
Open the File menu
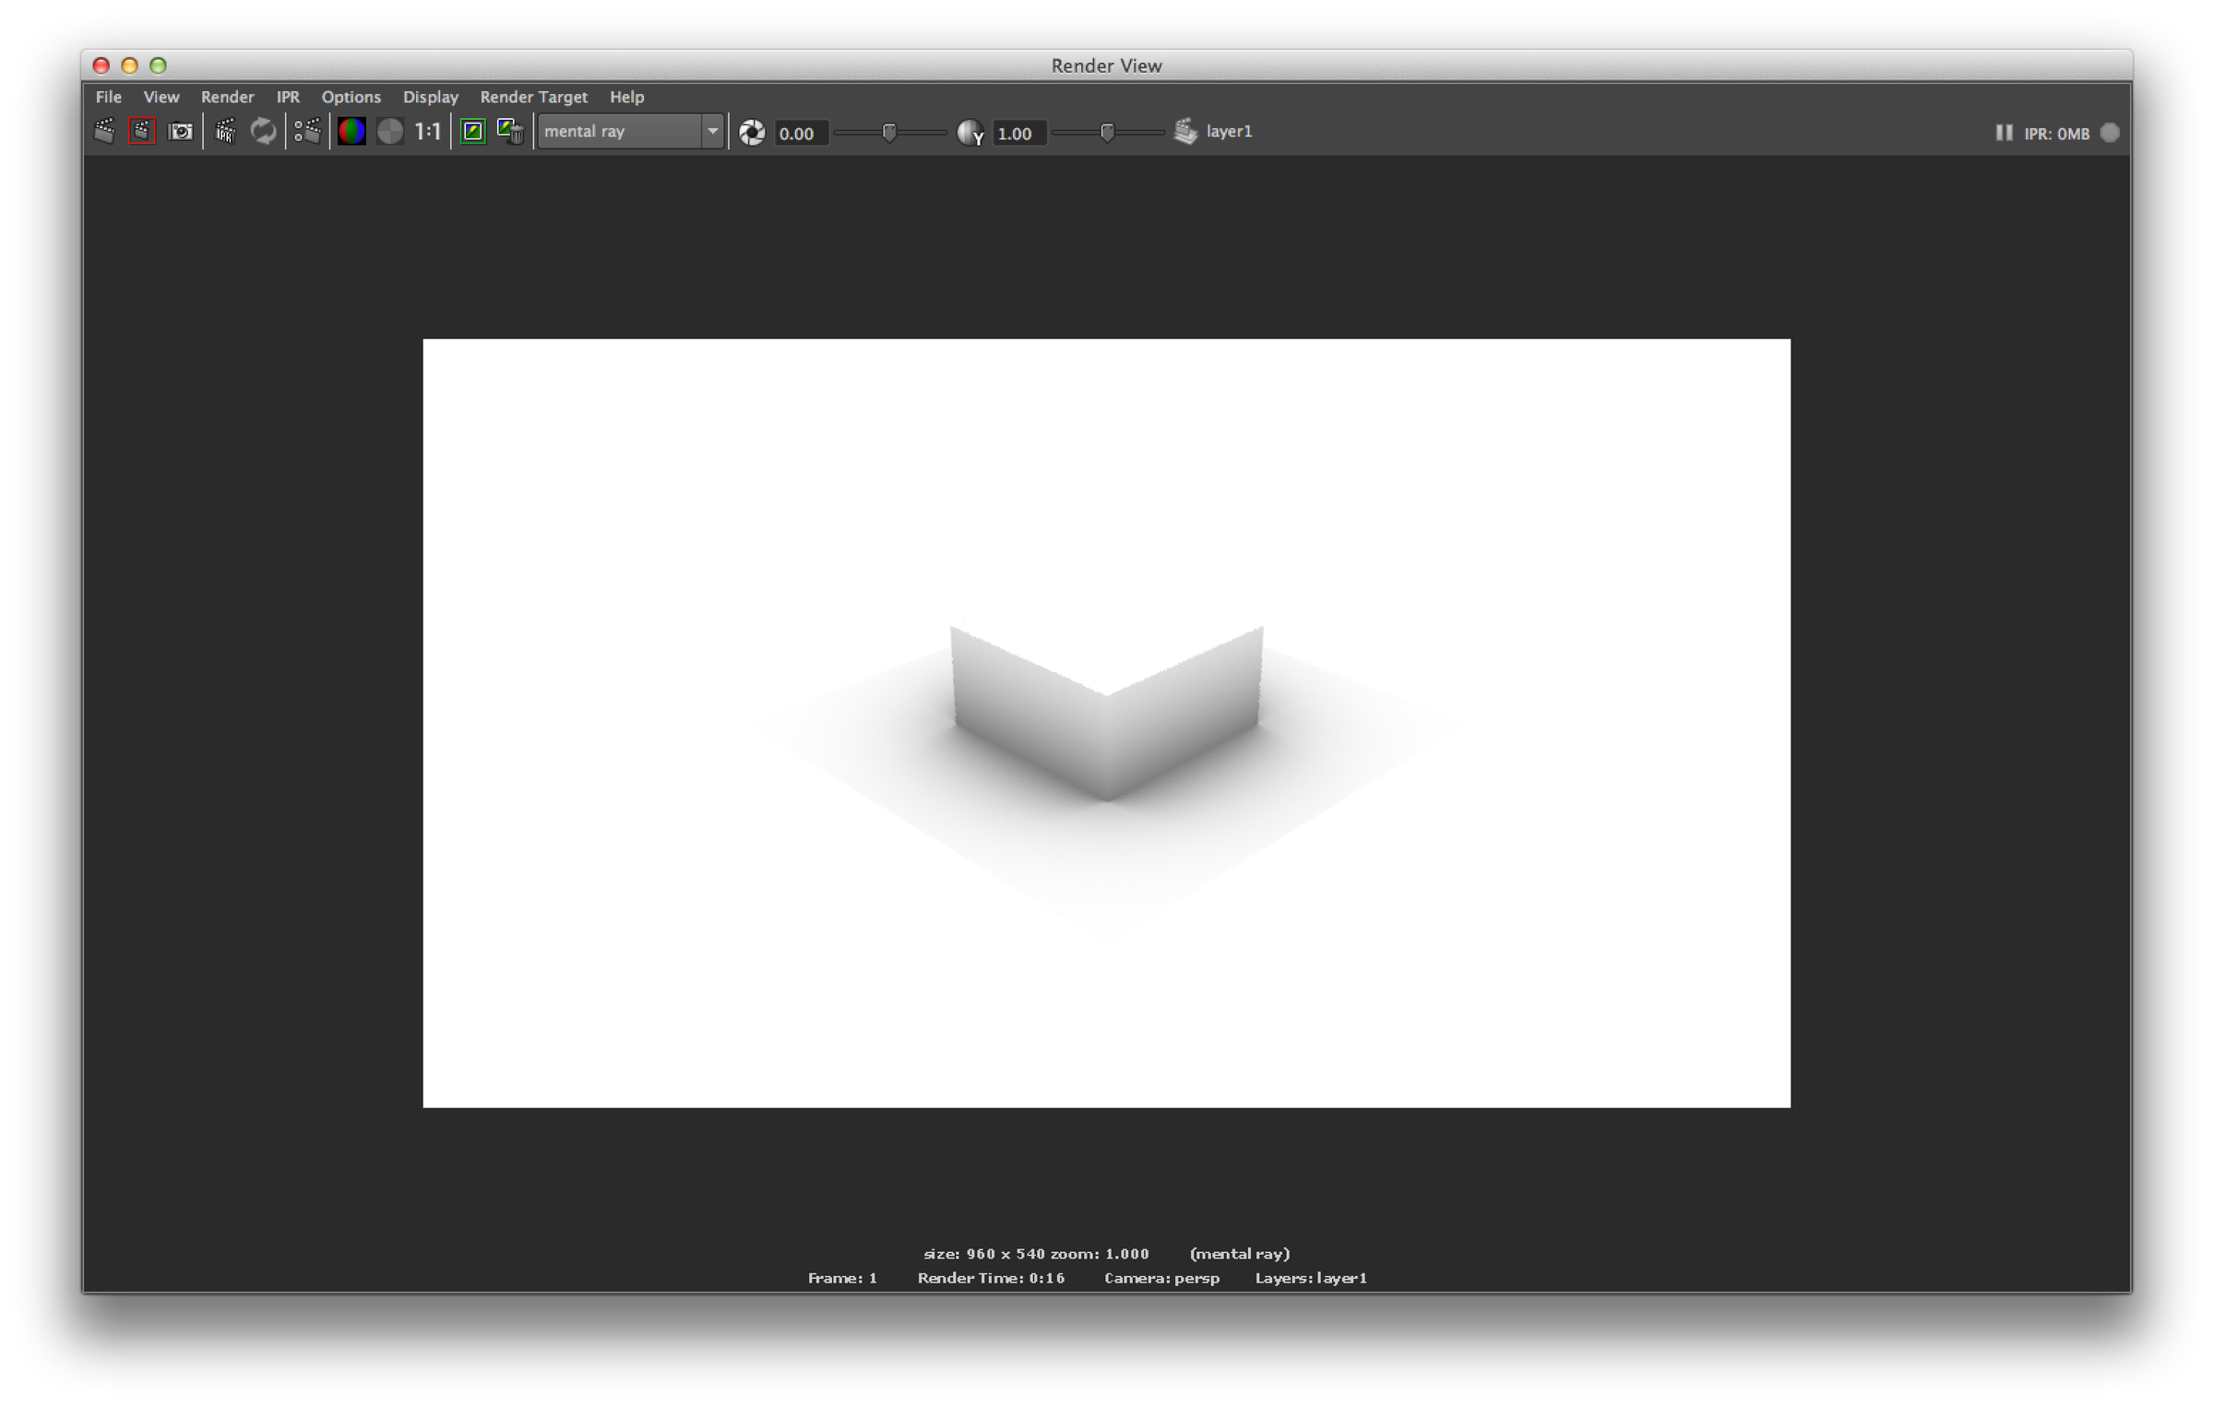click(x=108, y=96)
